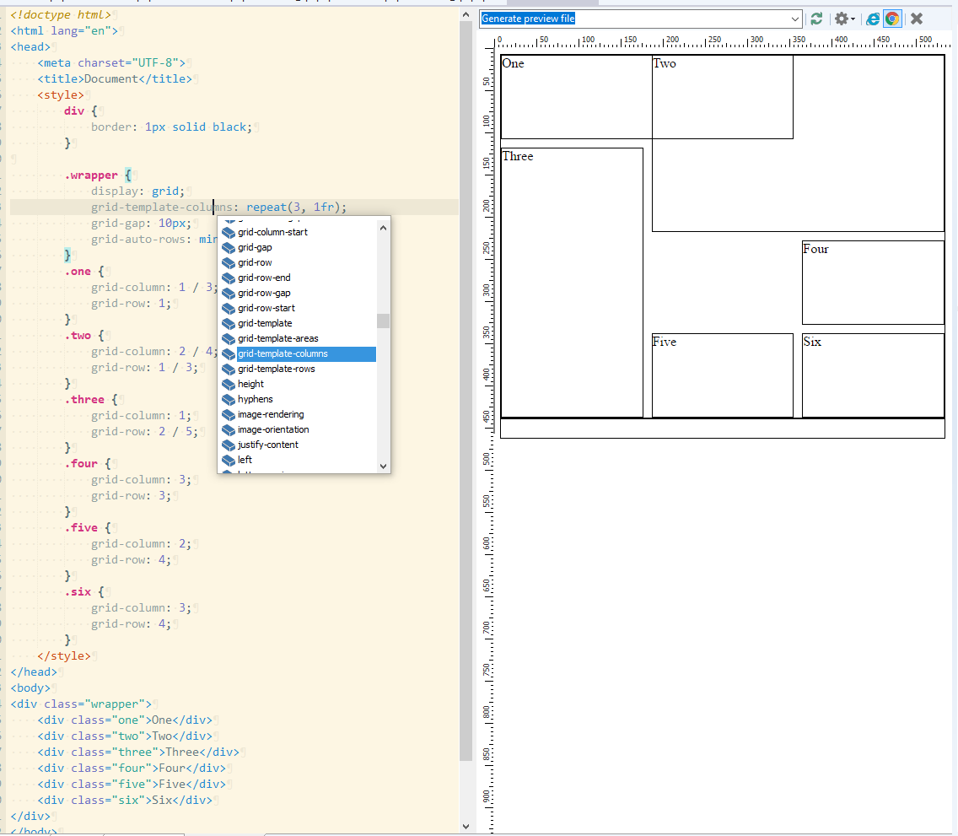
Task: Click the div class="six" HTML line
Action: [125, 800]
